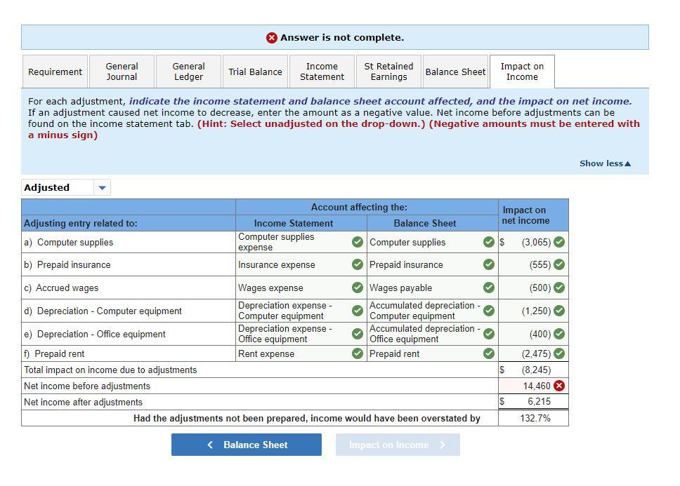Click red X icon next to 14,460
The height and width of the screenshot is (486, 680).
(559, 386)
